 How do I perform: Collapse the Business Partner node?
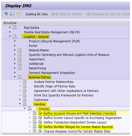(15, 77)
